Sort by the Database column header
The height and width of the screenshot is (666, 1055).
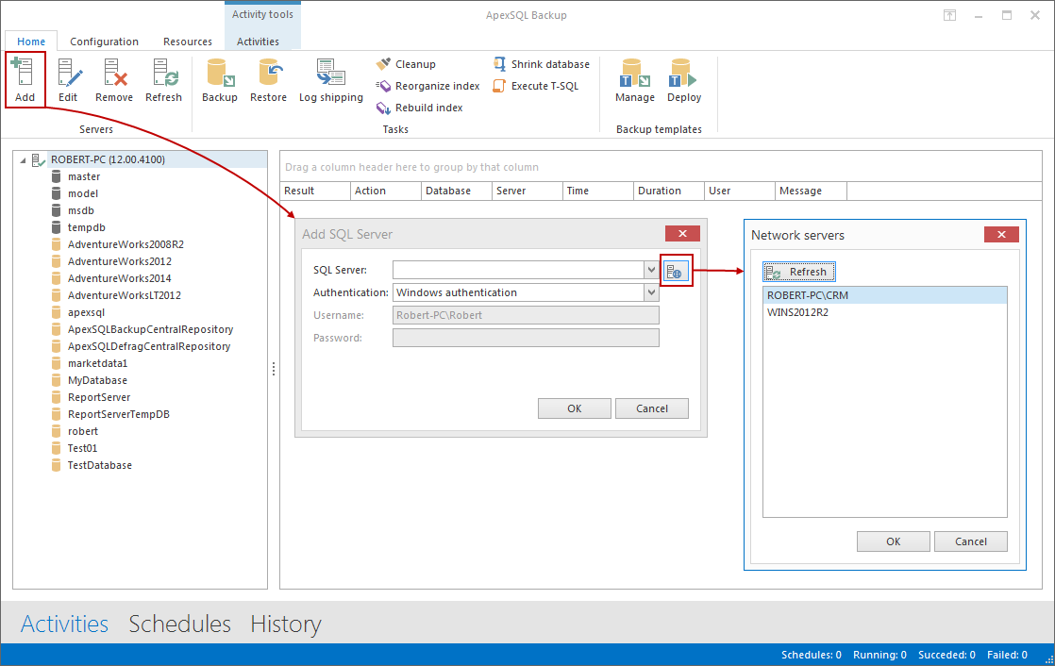coord(457,191)
